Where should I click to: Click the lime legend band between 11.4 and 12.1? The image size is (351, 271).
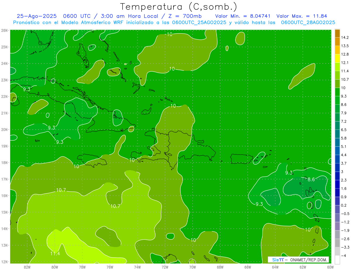pyautogui.click(x=337, y=67)
